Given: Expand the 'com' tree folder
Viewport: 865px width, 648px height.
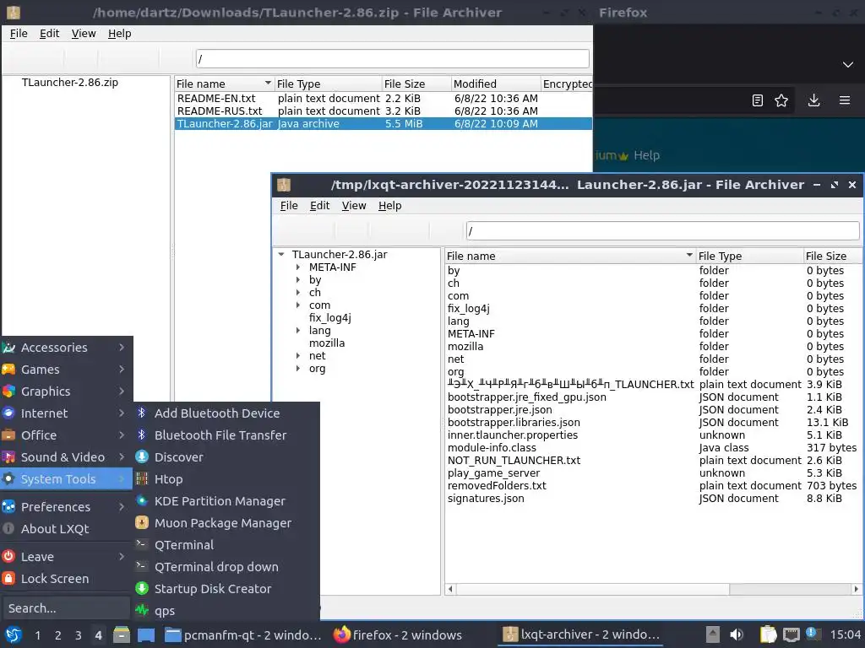Looking at the screenshot, I should point(298,305).
